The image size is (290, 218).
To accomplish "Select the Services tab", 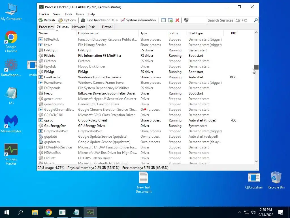I will 63,26.
